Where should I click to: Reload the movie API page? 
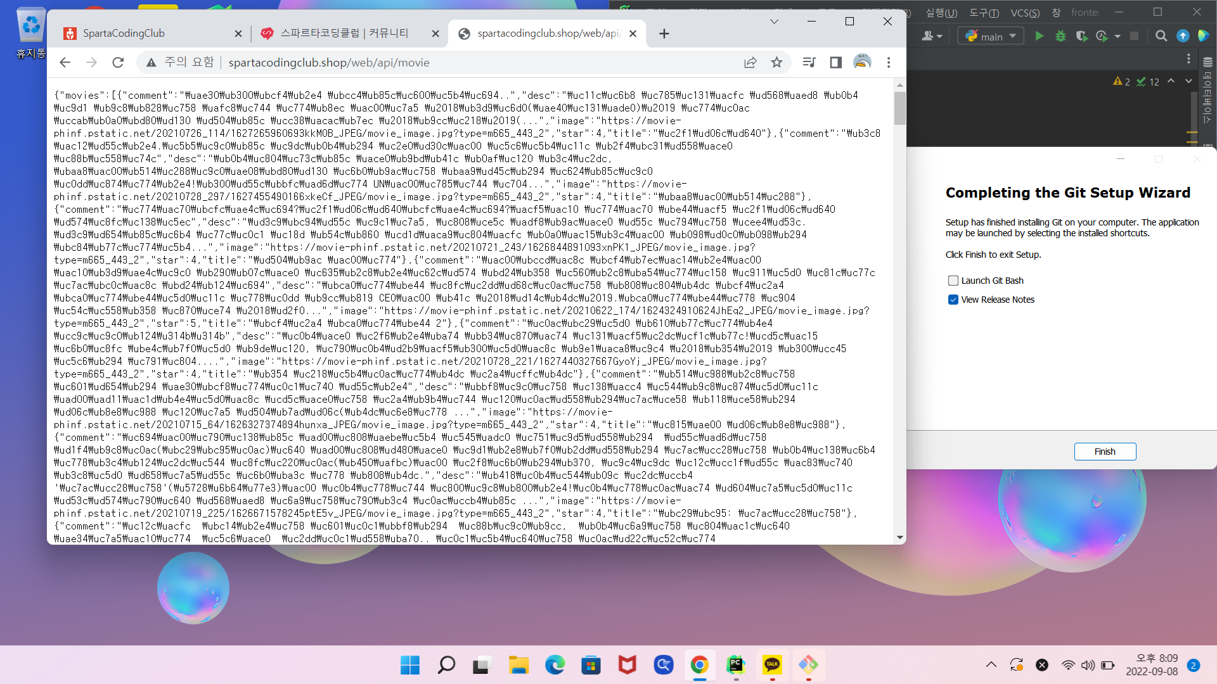(118, 62)
